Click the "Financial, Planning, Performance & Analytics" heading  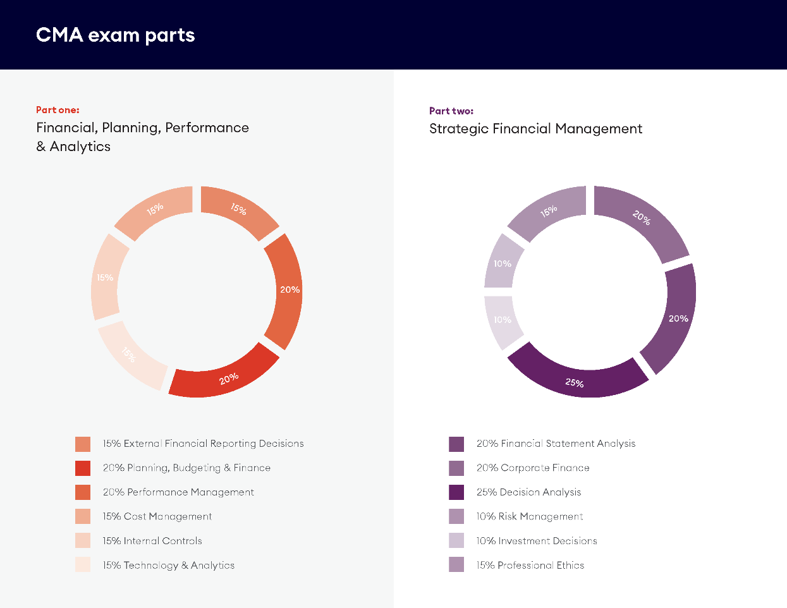(142, 137)
